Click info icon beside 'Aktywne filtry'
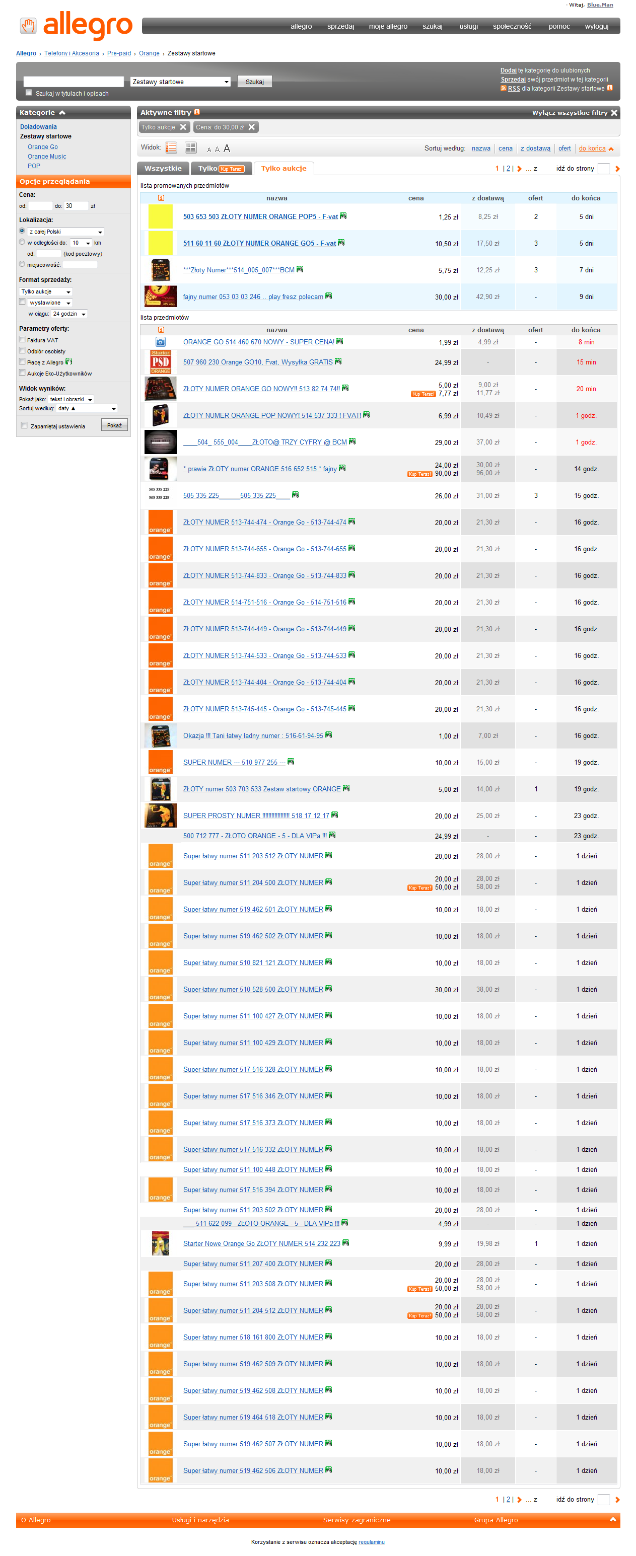This screenshot has height=1556, width=636. [197, 112]
